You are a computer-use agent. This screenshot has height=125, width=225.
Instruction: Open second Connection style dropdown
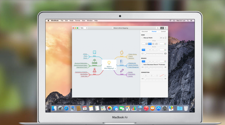[x=150, y=76]
